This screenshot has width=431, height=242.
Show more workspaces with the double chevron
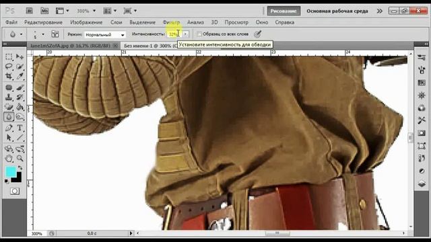pos(380,11)
